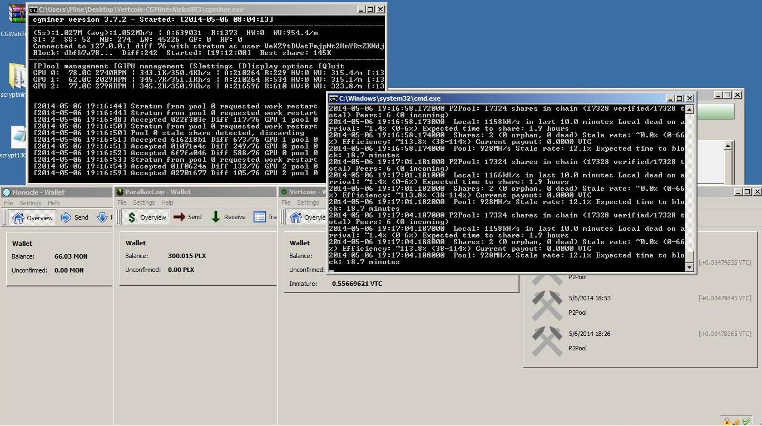Click the Monocle balance value 66.03 MON

pos(71,256)
